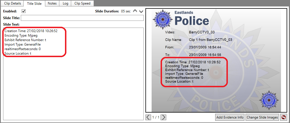
Task: Click 'realtimeoffsetseconds: 0' in Slide Text
Action: pyautogui.click(x=23, y=49)
